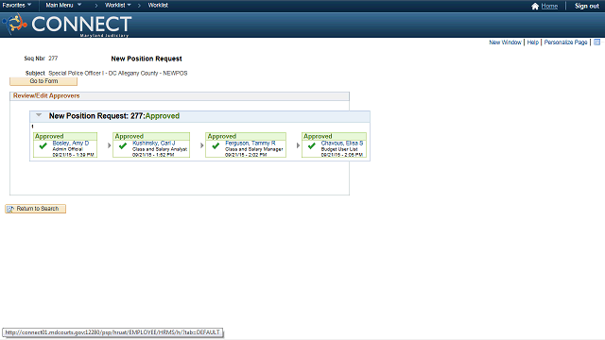Click the New Position Request page title
The image size is (605, 340).
147,59
